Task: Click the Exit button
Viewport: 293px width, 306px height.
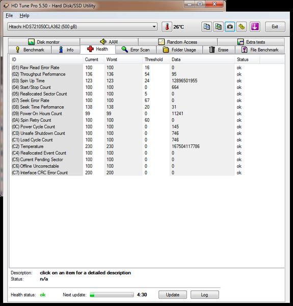Action: (x=275, y=27)
